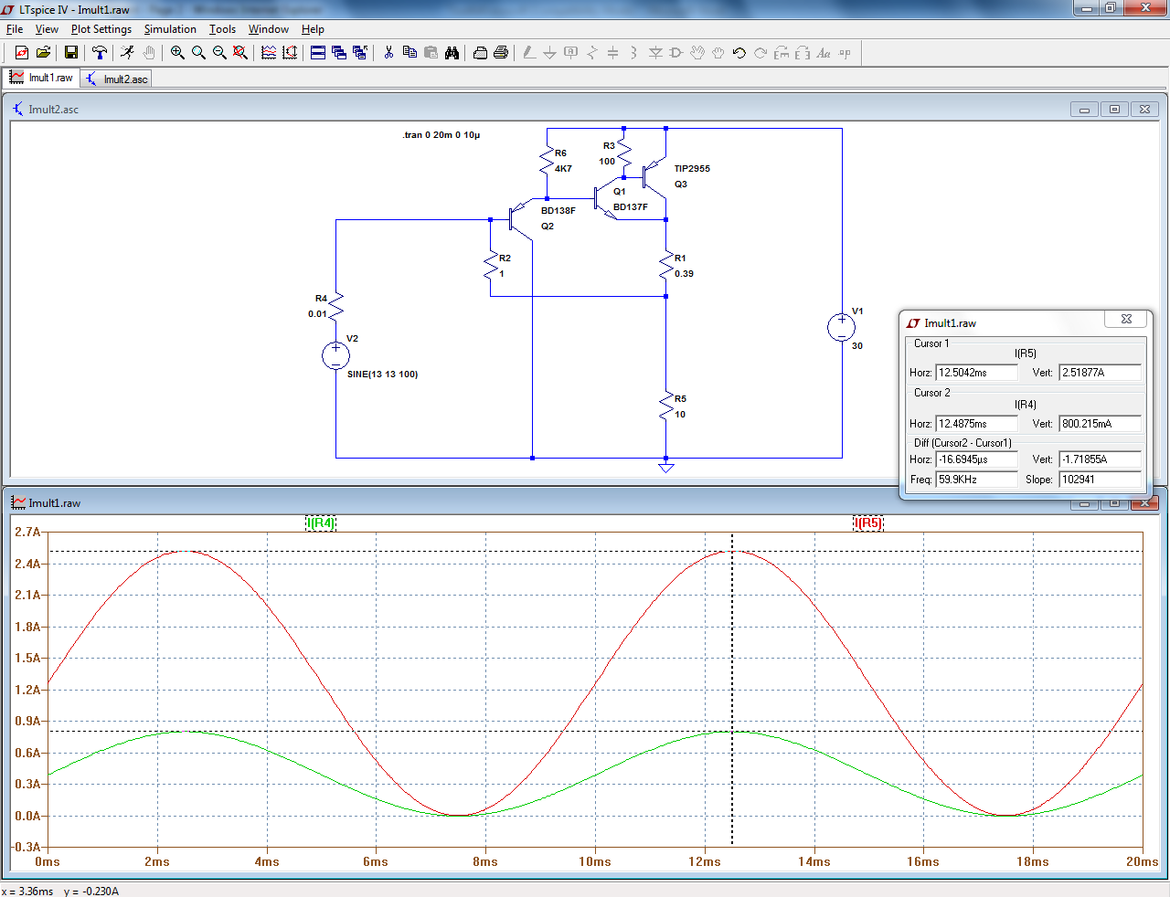Click the green I(R4) trace label
The image size is (1170, 897).
point(321,523)
